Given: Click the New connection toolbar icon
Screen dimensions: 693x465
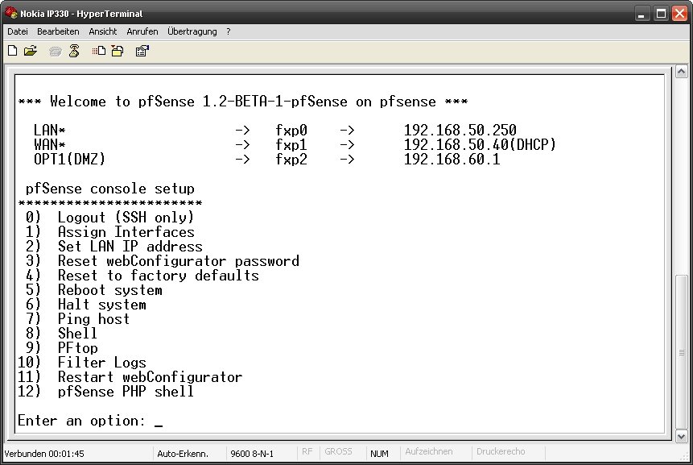Looking at the screenshot, I should (12, 51).
